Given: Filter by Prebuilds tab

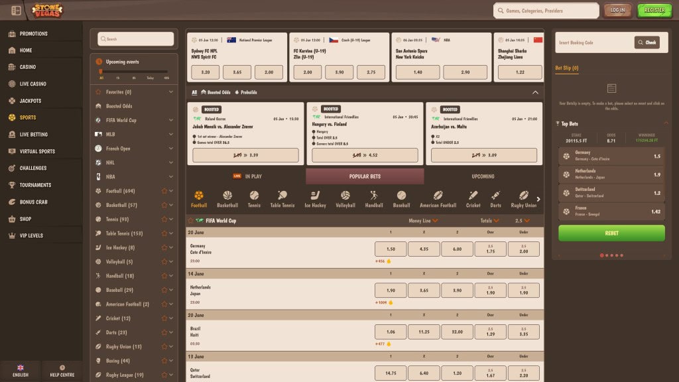Looking at the screenshot, I should click(246, 92).
